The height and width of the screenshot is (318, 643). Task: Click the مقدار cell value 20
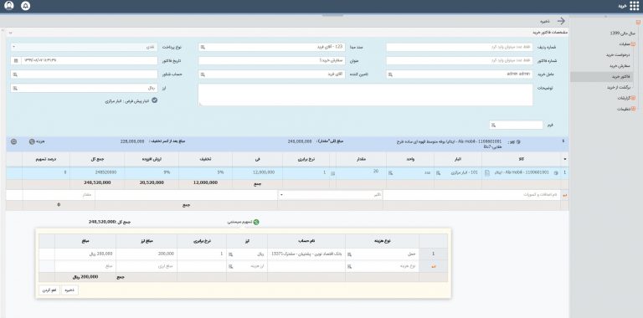tap(361, 172)
